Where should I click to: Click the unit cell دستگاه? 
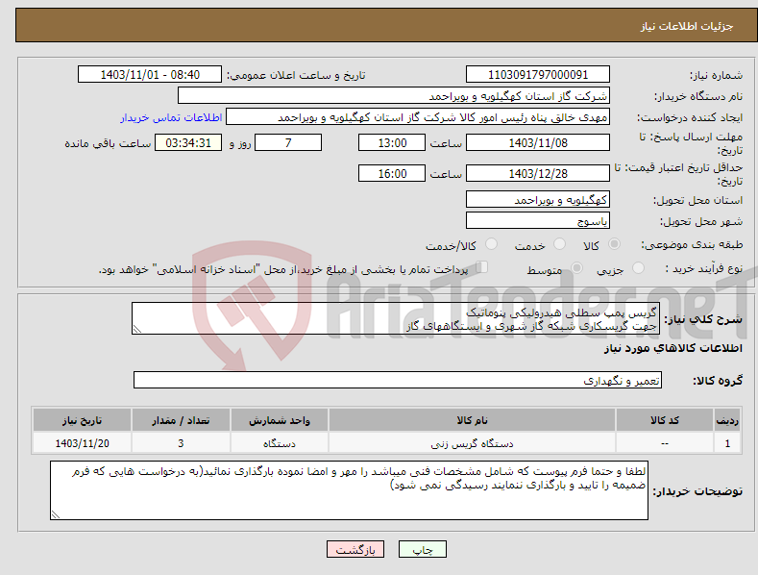tap(280, 443)
